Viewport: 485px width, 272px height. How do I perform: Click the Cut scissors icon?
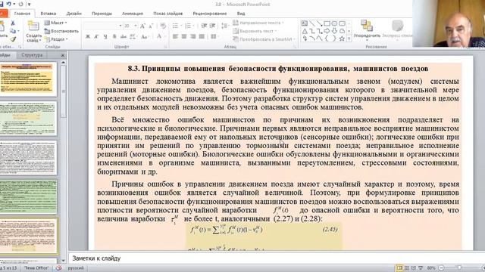click(13, 23)
